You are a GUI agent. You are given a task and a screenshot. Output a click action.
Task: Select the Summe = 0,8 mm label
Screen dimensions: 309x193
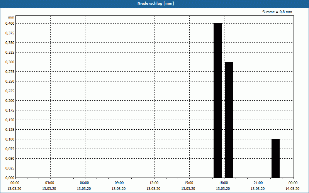coord(277,12)
